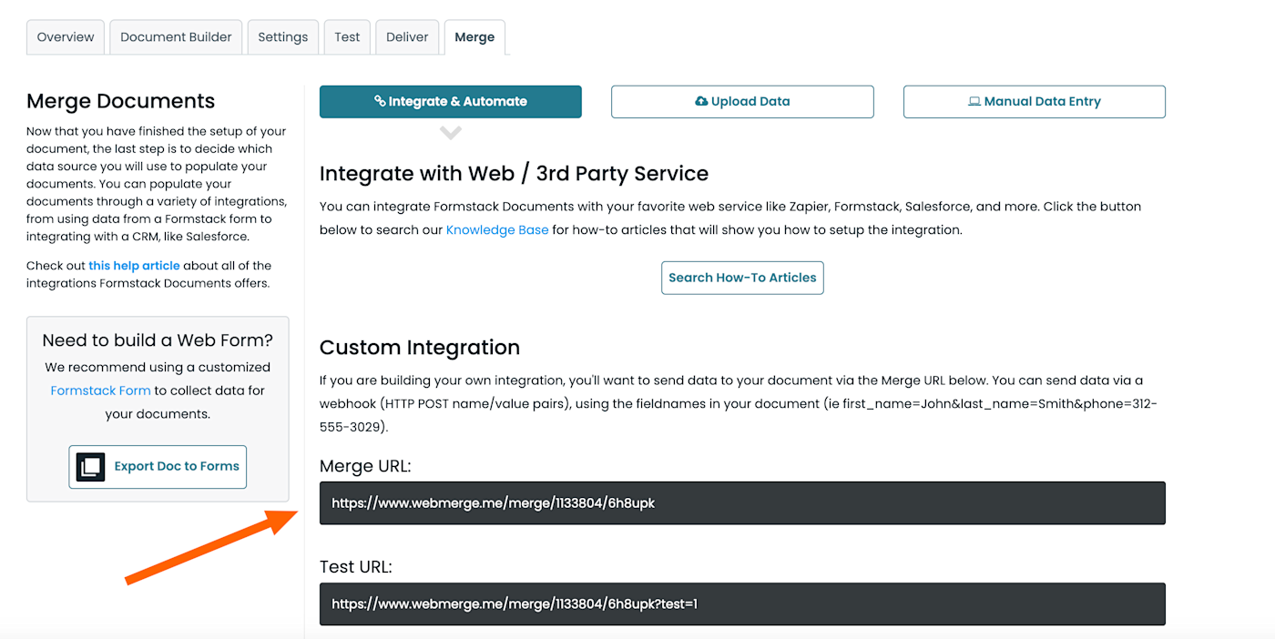Click the laptop icon on Manual Data Entry
This screenshot has height=639, width=1275.
[x=974, y=102]
